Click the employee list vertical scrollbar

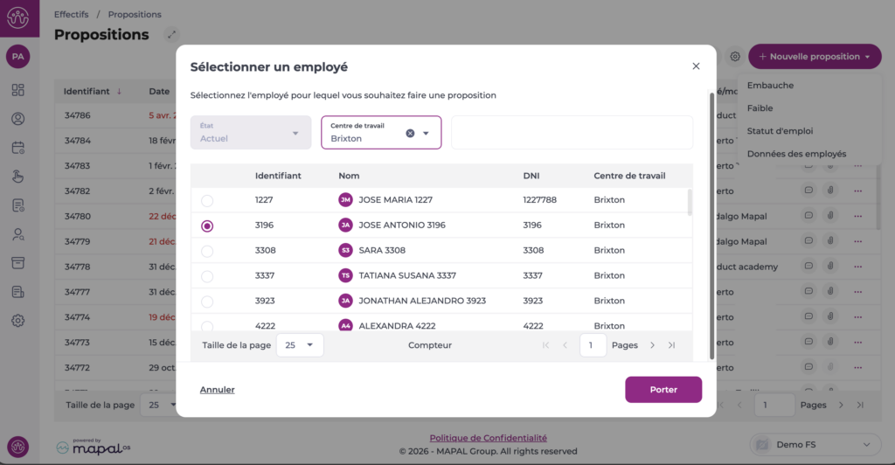pyautogui.click(x=690, y=203)
